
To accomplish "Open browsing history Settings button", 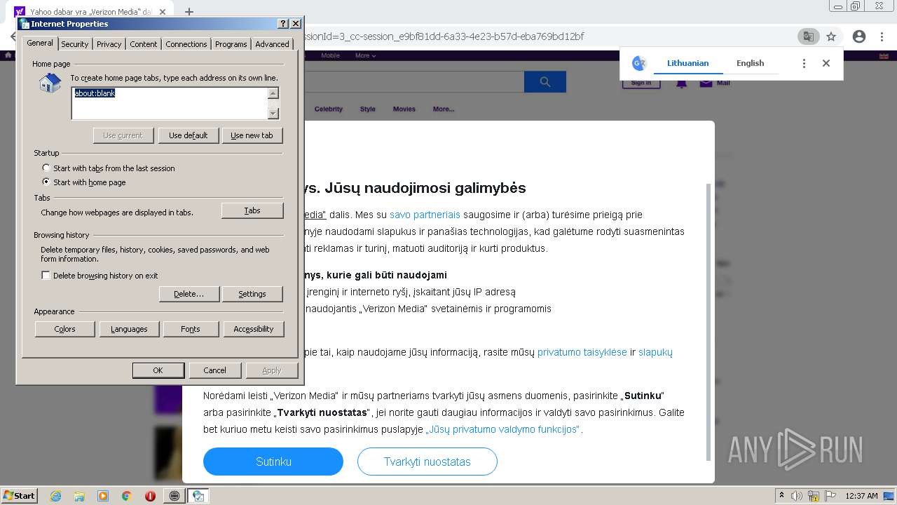I will (252, 294).
